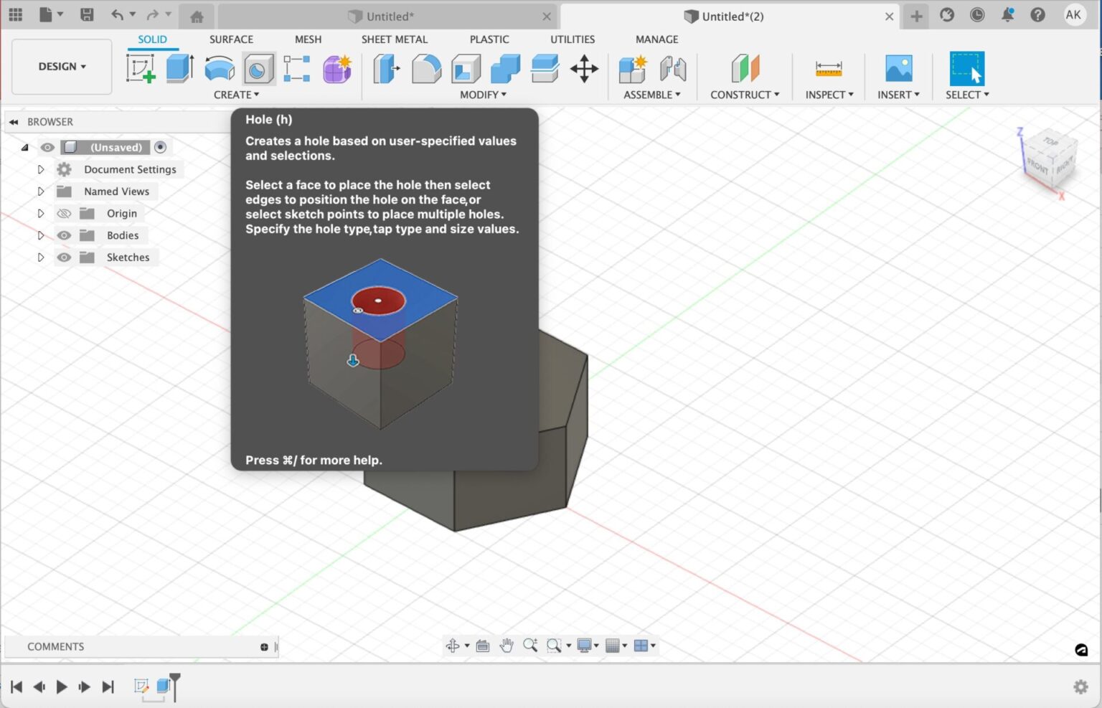Expand the Document Settings tree item
The height and width of the screenshot is (708, 1102).
tap(41, 169)
